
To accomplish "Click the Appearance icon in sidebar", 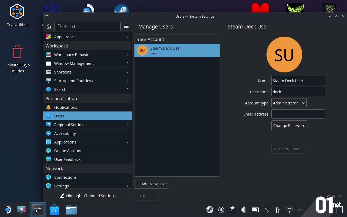I will pyautogui.click(x=49, y=37).
